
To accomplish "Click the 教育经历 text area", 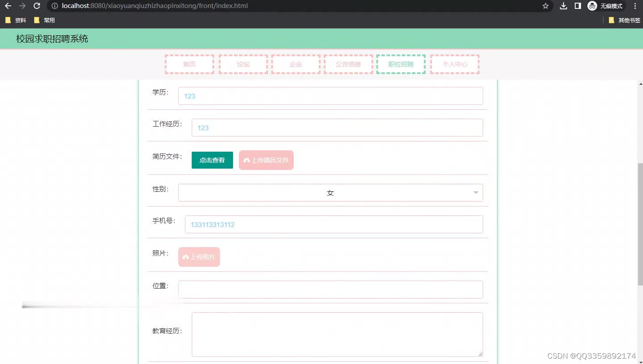I will (337, 335).
